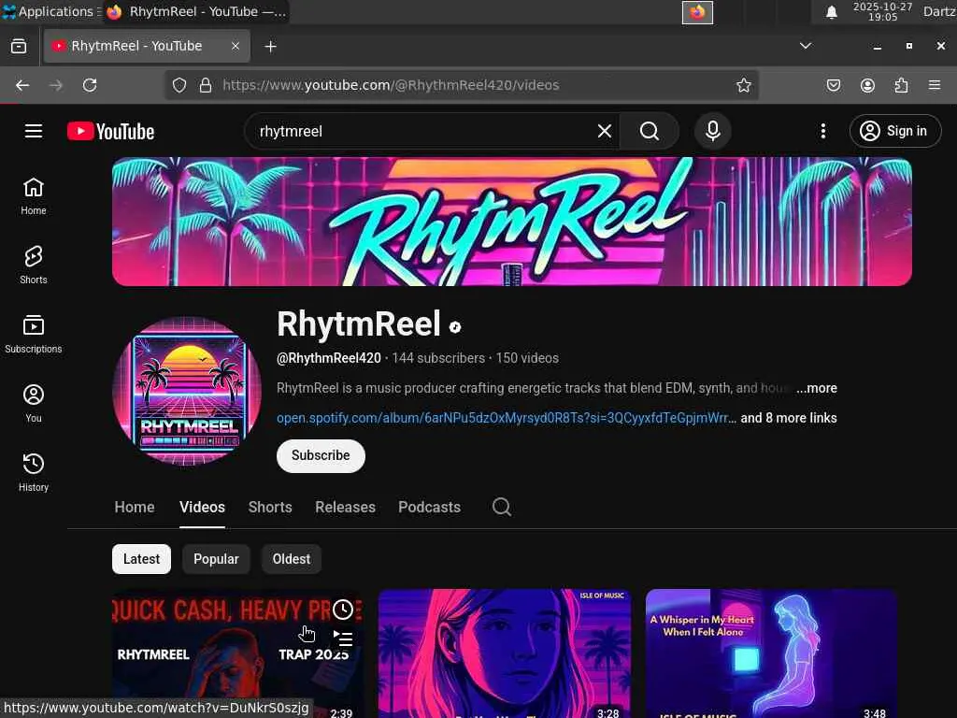Screen dimensions: 957x718
Task: Expand the list all tabs chevron
Action: pos(806,46)
